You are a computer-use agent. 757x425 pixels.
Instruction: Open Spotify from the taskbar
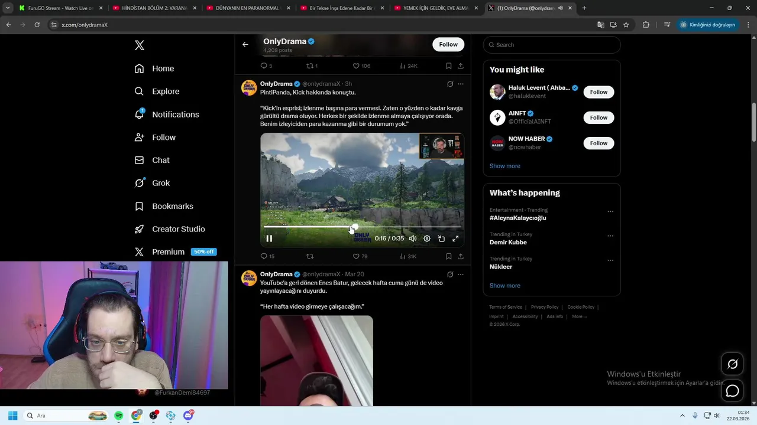(118, 416)
